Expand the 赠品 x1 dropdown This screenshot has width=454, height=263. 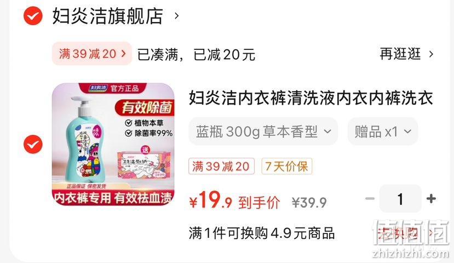[x=383, y=131]
